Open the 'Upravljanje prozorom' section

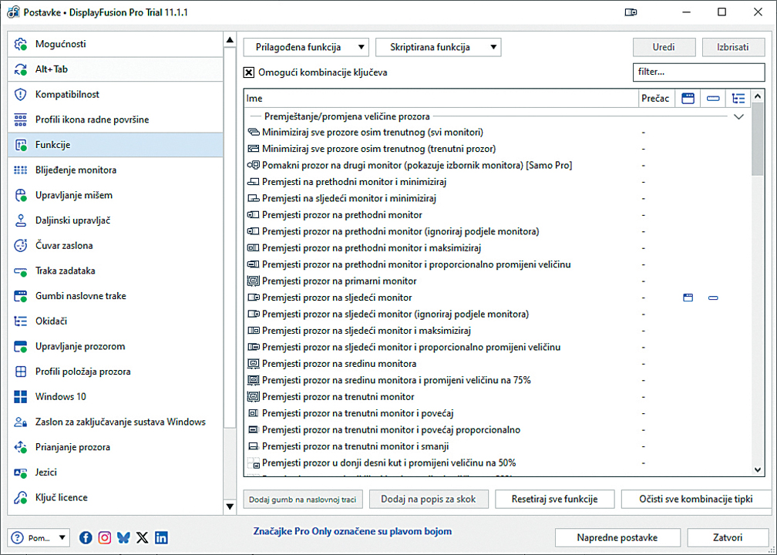point(116,346)
